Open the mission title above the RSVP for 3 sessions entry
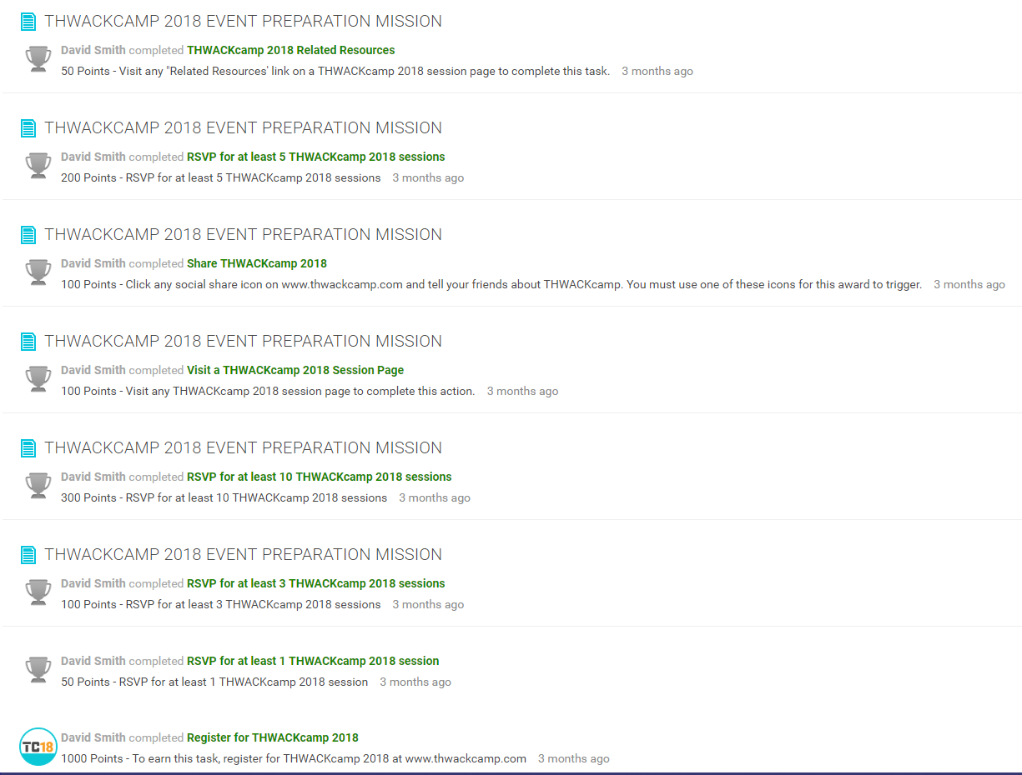 point(244,555)
